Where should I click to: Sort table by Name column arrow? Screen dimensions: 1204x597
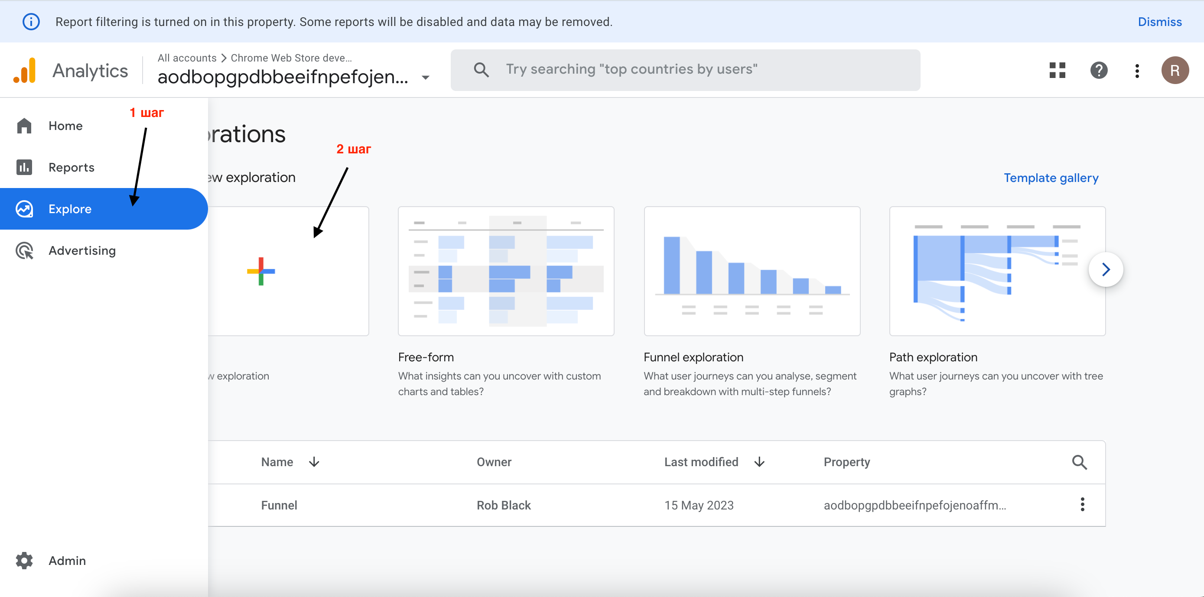[314, 462]
